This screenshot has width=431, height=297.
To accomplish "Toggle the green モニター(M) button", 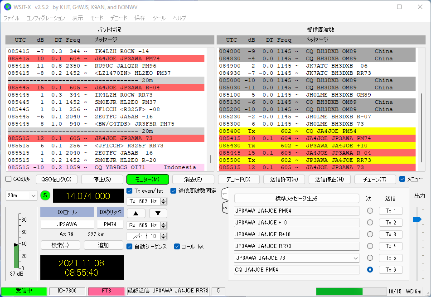I will coord(148,179).
